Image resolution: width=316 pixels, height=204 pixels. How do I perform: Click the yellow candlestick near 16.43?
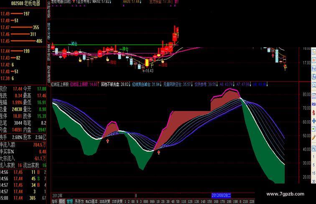pos(147,62)
